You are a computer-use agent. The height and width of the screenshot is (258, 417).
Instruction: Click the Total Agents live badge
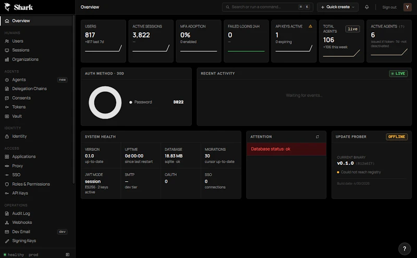(x=353, y=29)
